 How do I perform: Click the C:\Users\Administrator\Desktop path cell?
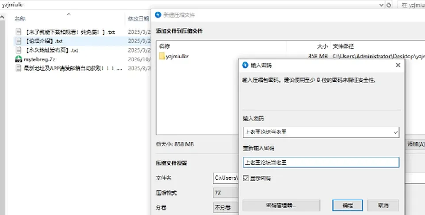tap(379, 56)
